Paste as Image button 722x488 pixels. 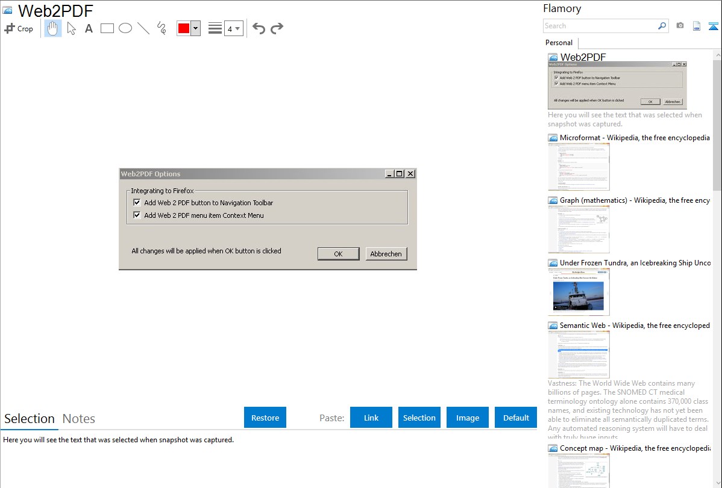tap(467, 418)
